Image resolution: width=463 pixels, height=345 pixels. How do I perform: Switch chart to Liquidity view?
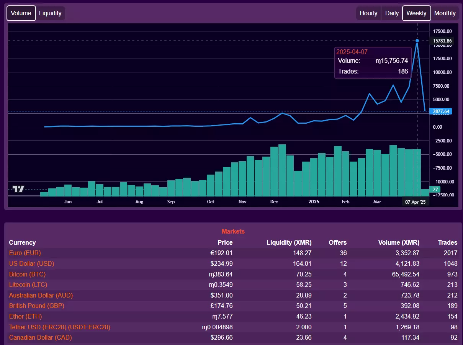click(50, 13)
